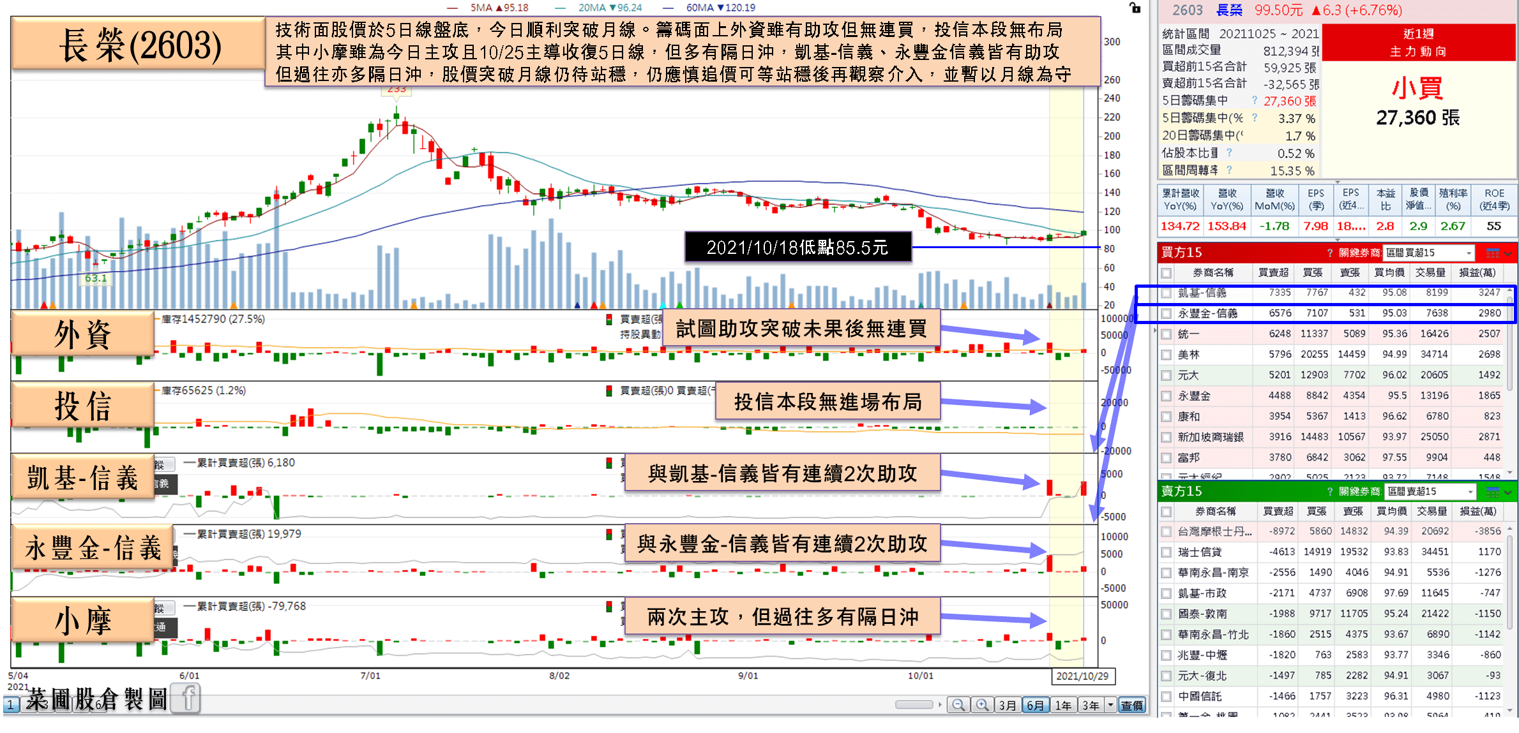Click the table grid icon in 賣方15 header

click(1492, 491)
